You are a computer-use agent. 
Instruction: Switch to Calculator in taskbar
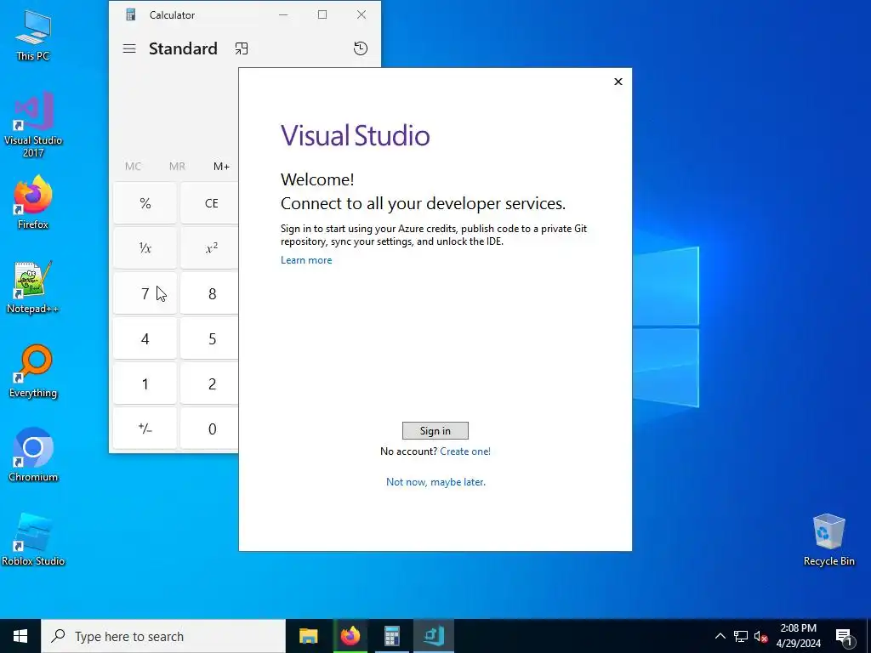click(391, 636)
